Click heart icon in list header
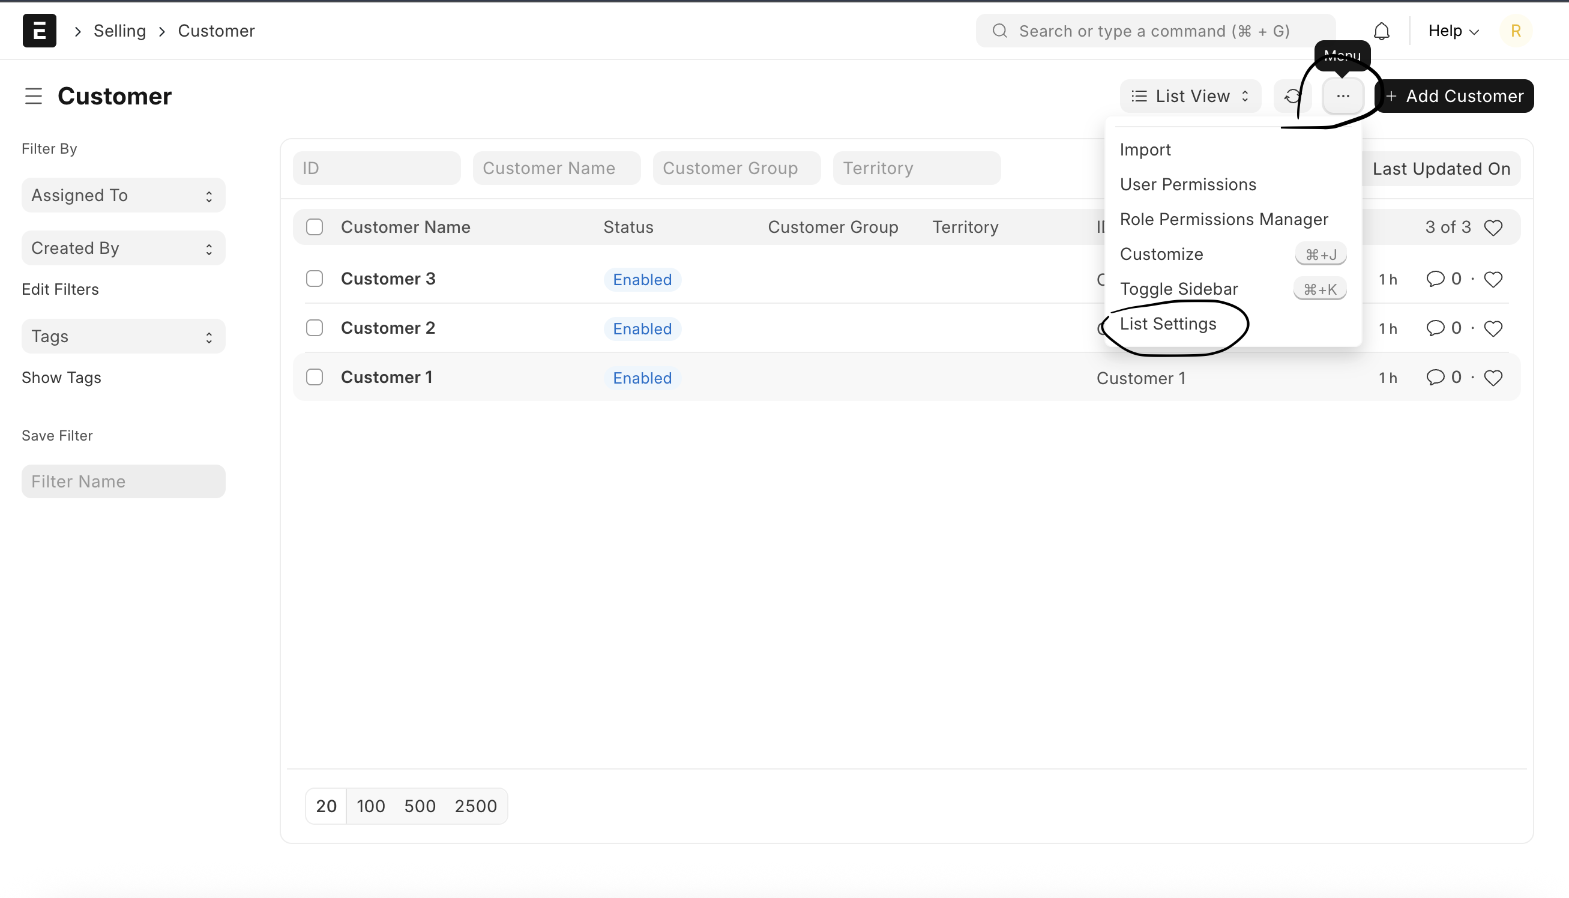Screen dimensions: 1569x898 [1493, 228]
